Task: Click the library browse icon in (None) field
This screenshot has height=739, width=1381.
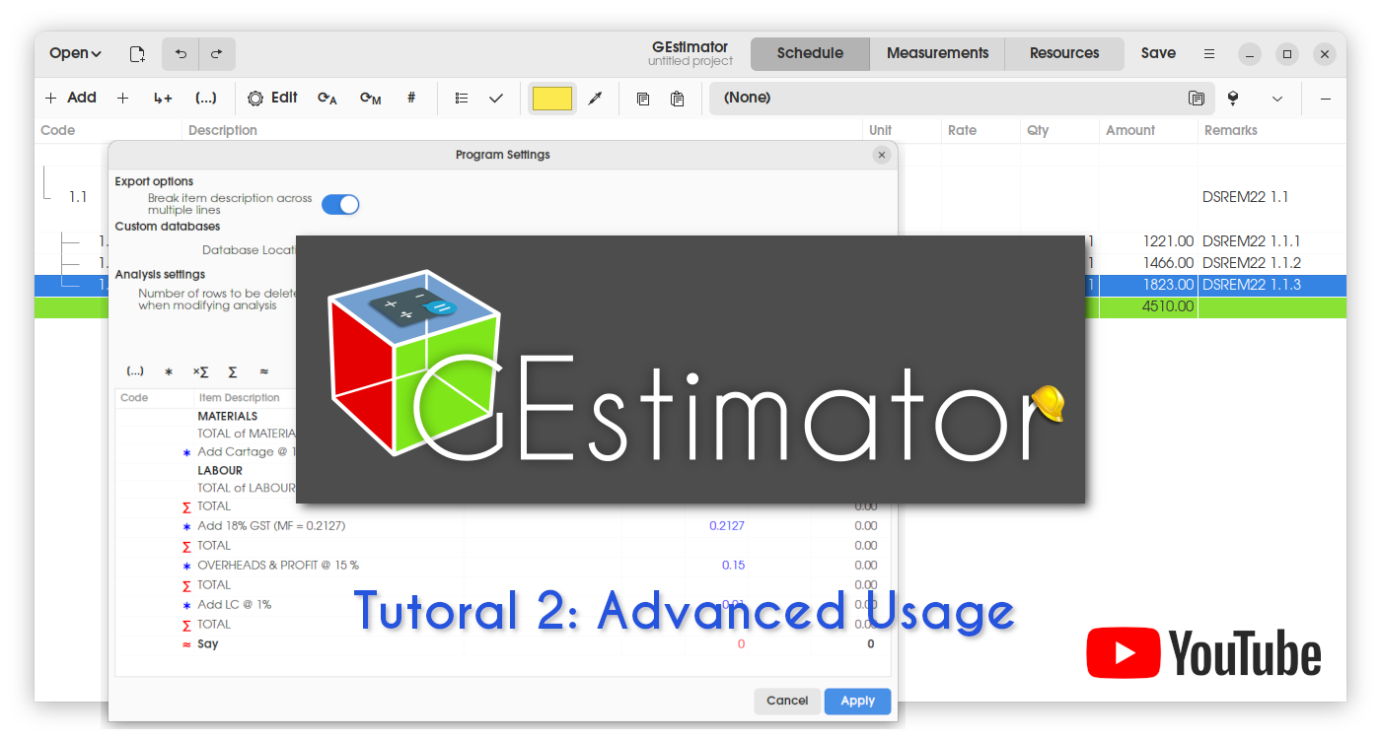Action: 1197,98
